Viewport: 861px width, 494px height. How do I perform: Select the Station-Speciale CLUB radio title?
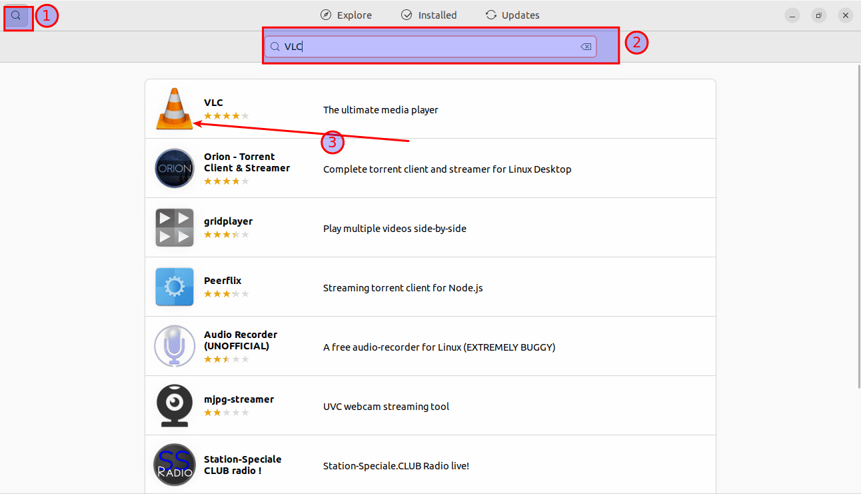(x=243, y=465)
